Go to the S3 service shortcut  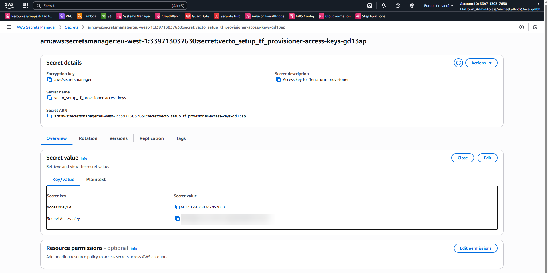106,16
